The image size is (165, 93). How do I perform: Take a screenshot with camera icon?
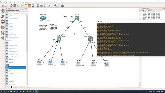62,6
